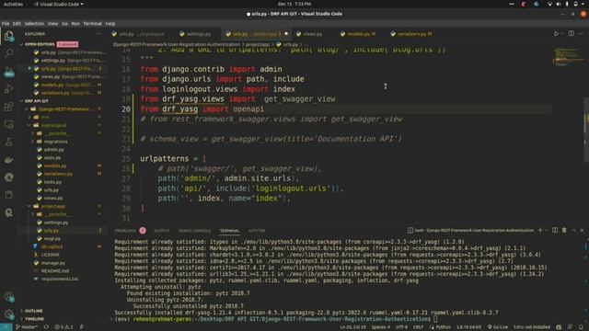Switch to views.py editor tab
The image size is (589, 331).
click(310, 34)
